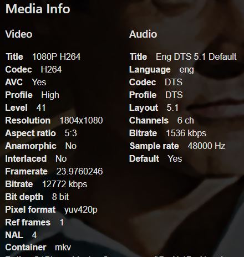Select the Audio section heading
Viewport: 244px width, 257px height.
coord(143,34)
